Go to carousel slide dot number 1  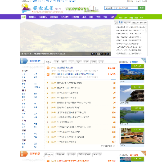[92, 54]
